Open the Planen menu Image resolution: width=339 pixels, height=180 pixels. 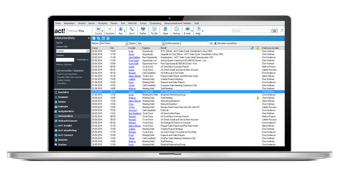tap(114, 23)
